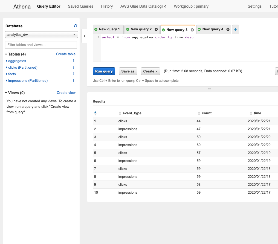
Task: Switch to the New query 1 tab
Action: [108, 29]
